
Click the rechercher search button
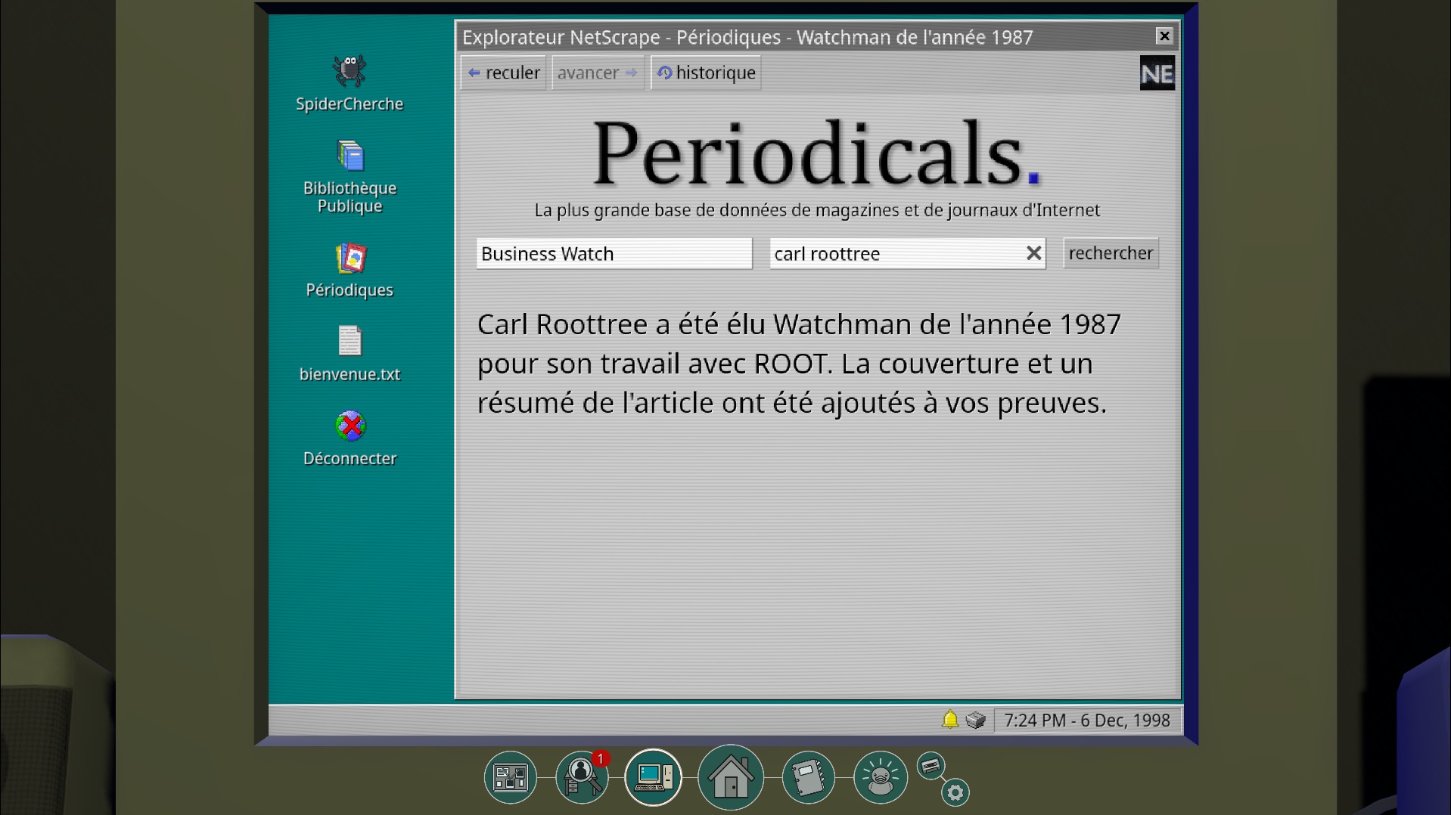pos(1110,253)
